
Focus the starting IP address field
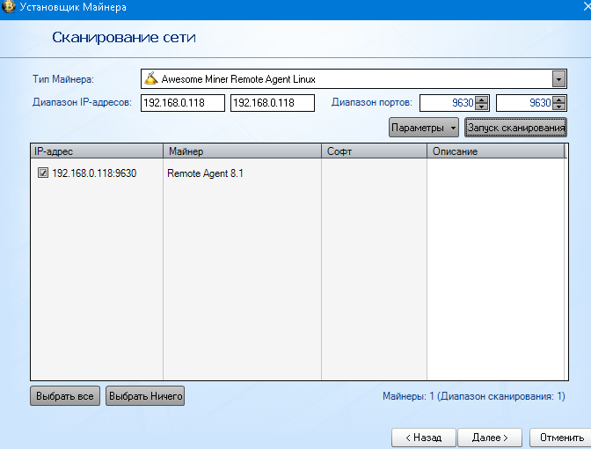point(183,103)
